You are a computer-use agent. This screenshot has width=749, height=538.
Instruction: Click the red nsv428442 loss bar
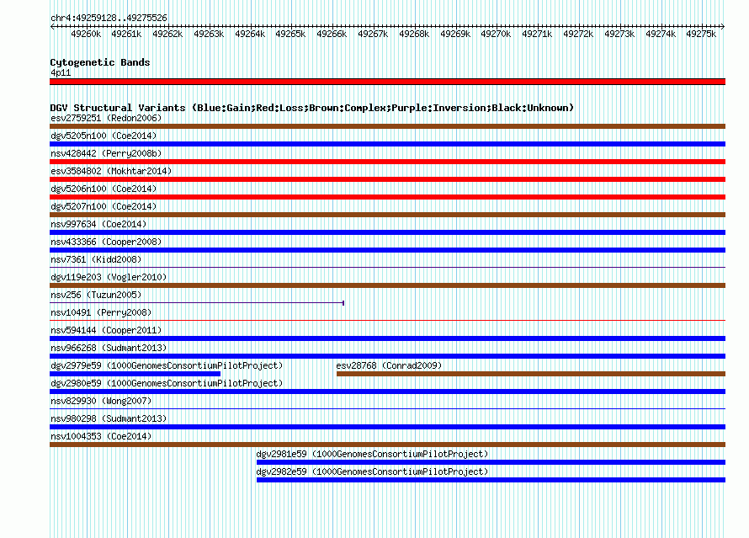[387, 162]
